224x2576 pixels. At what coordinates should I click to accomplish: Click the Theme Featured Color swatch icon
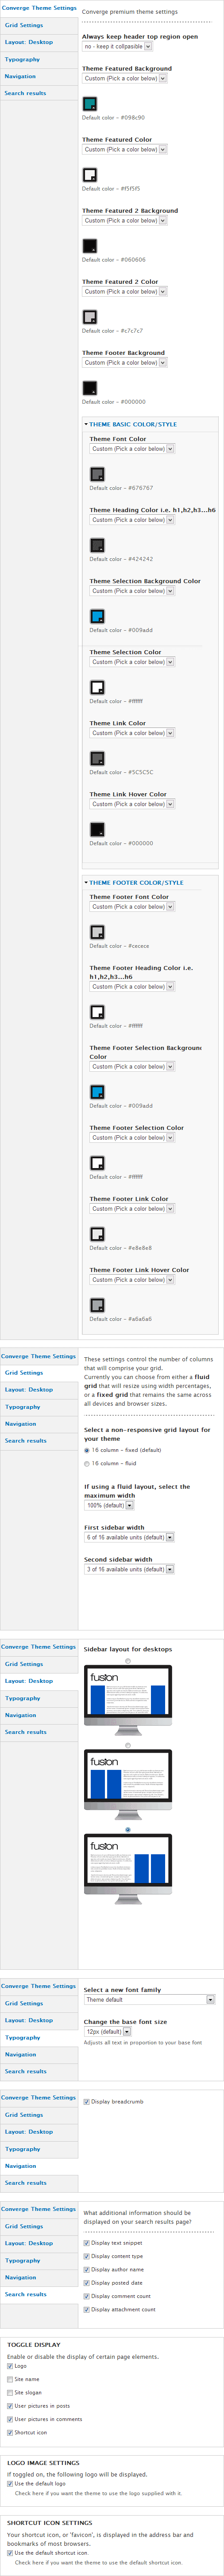tap(89, 175)
